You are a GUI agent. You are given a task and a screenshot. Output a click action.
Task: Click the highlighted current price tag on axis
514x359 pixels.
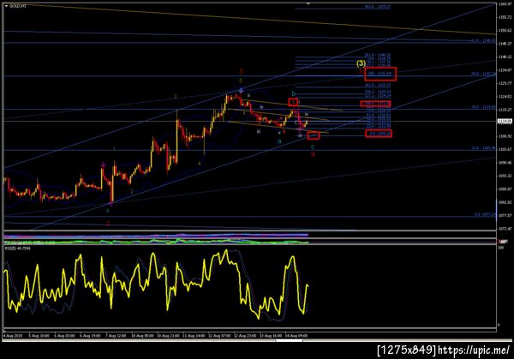[505, 122]
